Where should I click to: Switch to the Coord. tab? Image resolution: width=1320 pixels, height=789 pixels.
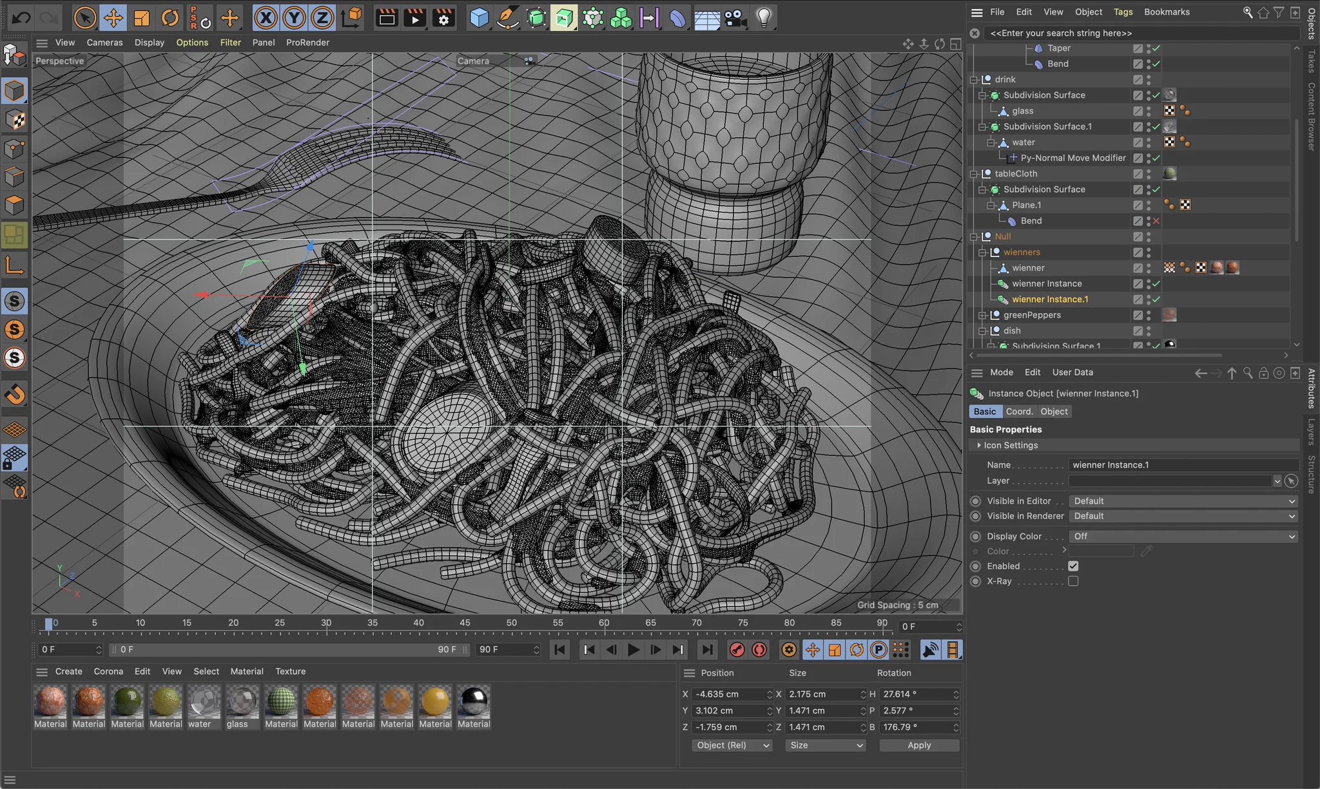coord(1019,412)
